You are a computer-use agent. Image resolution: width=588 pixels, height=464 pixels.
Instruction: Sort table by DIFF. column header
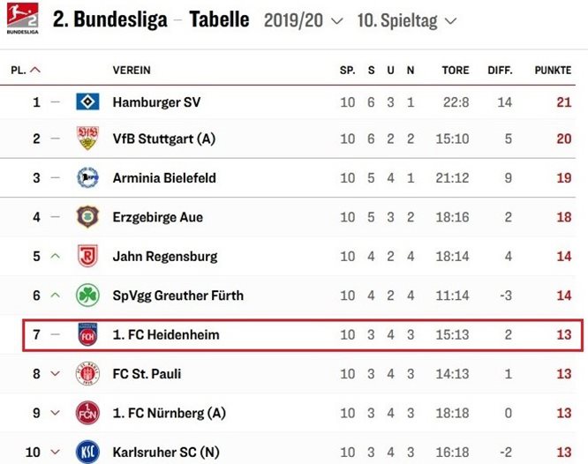[x=500, y=70]
